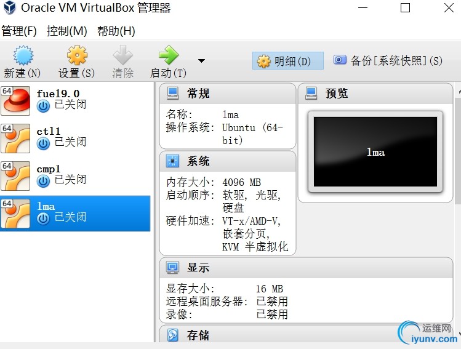Screen dimensions: 461x349
Task: Click the camera icon of Snapshots button
Action: coord(340,60)
